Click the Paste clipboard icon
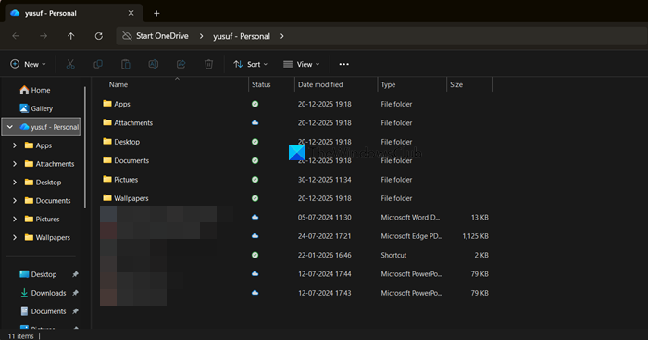 click(x=126, y=64)
